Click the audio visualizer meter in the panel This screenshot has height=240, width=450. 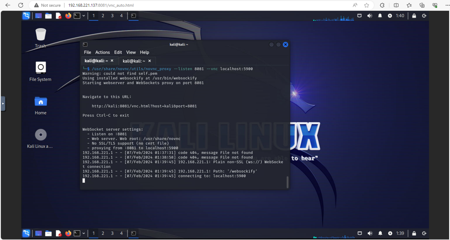334,18
